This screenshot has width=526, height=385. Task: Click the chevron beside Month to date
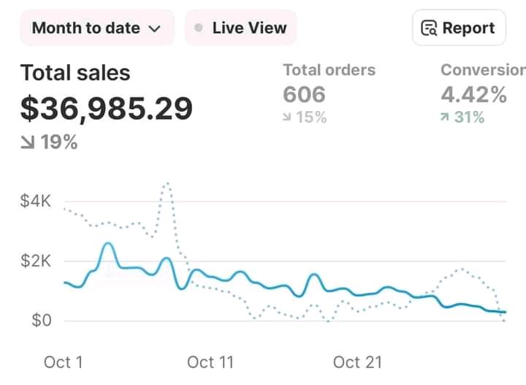(154, 29)
